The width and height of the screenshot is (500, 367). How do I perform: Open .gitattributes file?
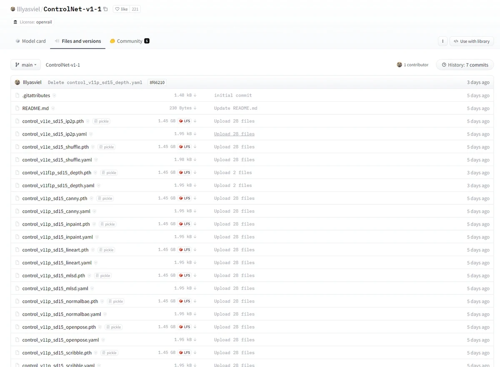(x=36, y=96)
